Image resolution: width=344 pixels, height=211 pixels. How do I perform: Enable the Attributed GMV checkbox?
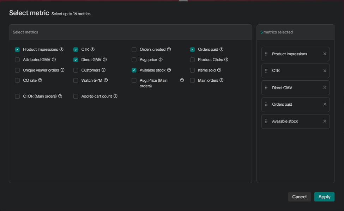[x=17, y=60]
